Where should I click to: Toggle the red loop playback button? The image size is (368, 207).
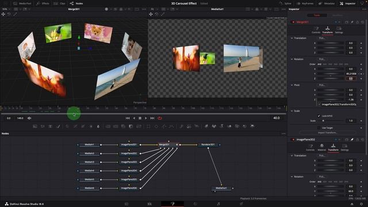tap(160, 118)
